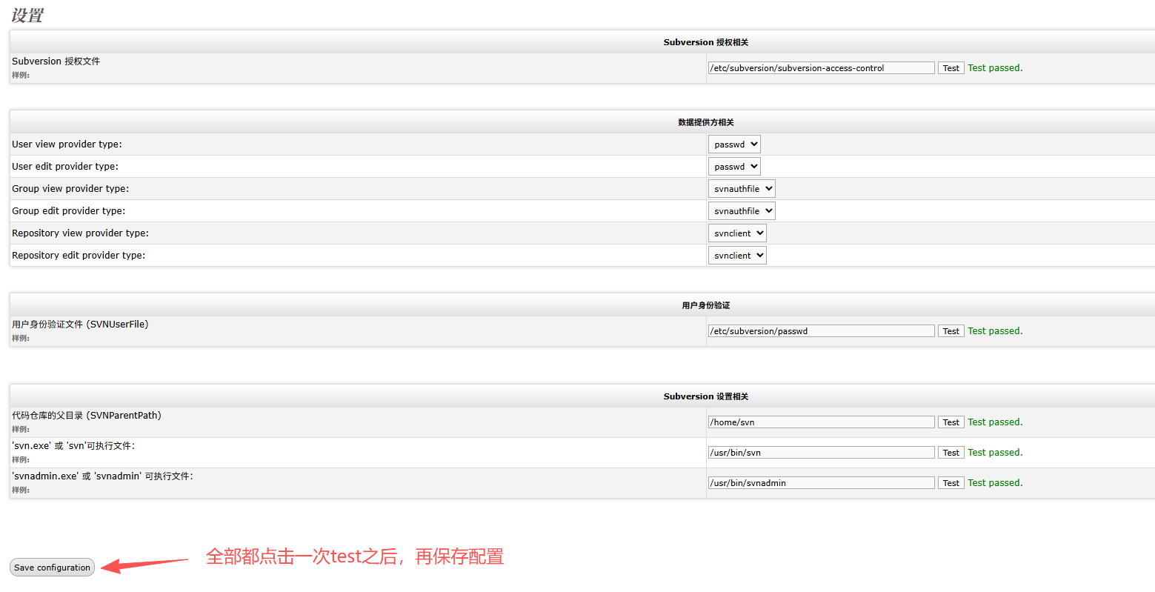Click the Subversion 授权相关 section header
This screenshot has height=592, width=1155.
click(705, 42)
